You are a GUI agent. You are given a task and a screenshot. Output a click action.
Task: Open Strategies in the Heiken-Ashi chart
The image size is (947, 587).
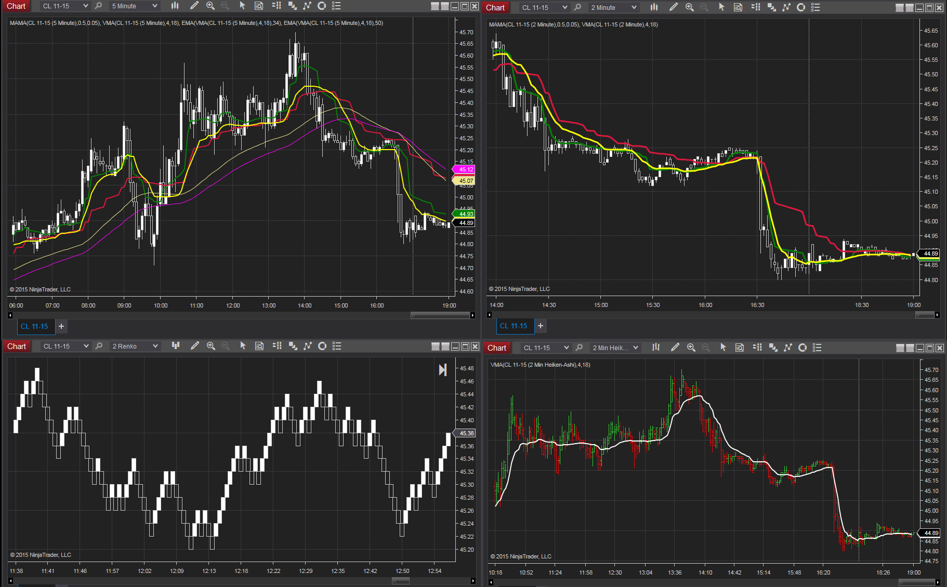pos(803,348)
